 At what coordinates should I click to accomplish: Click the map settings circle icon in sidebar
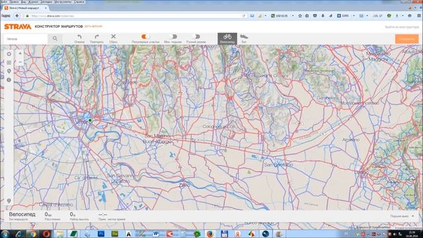[9, 54]
